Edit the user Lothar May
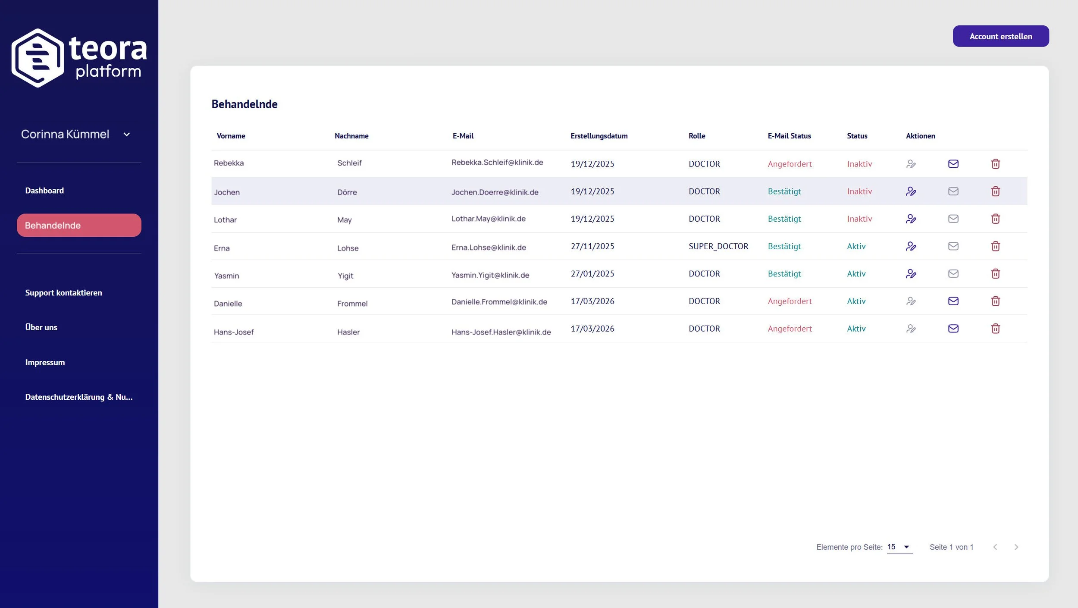This screenshot has width=1078, height=608. click(911, 219)
